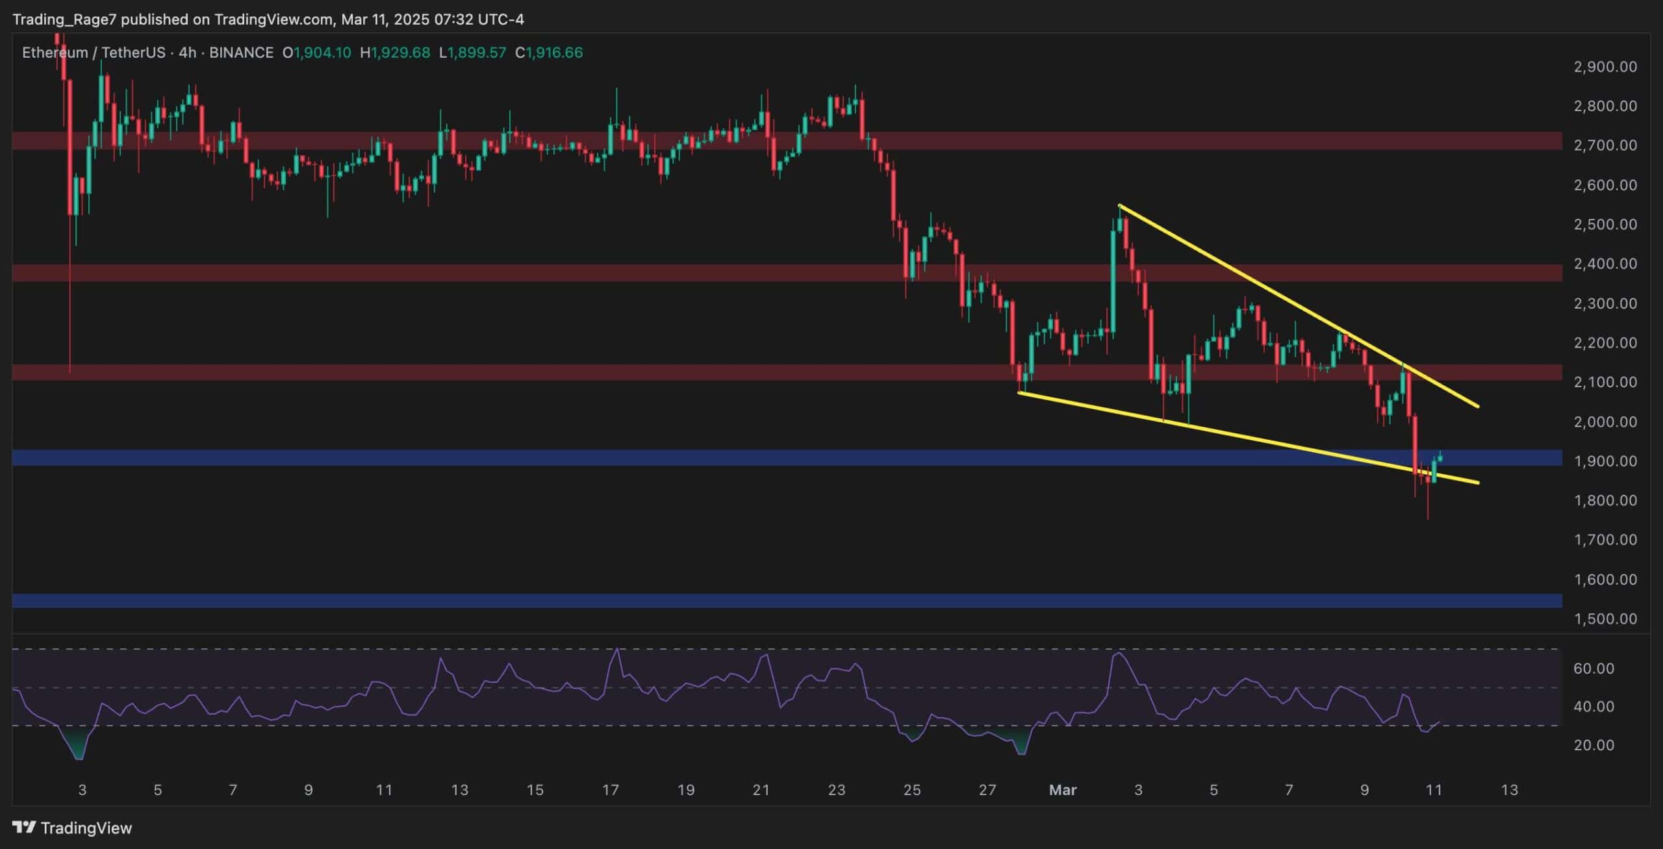
Task: Click the '17' date label on time axis
Action: [610, 790]
